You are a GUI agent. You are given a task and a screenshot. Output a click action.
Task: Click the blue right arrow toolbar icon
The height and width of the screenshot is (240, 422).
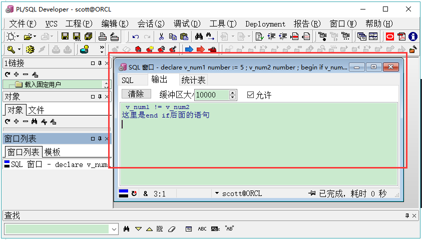coord(189,49)
